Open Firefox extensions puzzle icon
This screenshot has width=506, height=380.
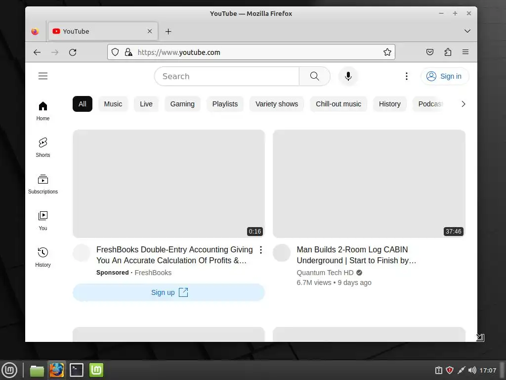[448, 52]
